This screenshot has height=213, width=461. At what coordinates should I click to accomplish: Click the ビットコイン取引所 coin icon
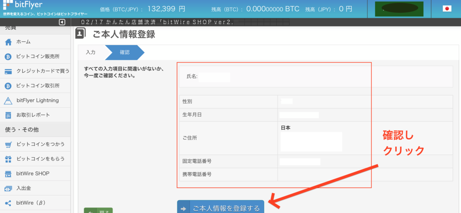[x=8, y=86]
